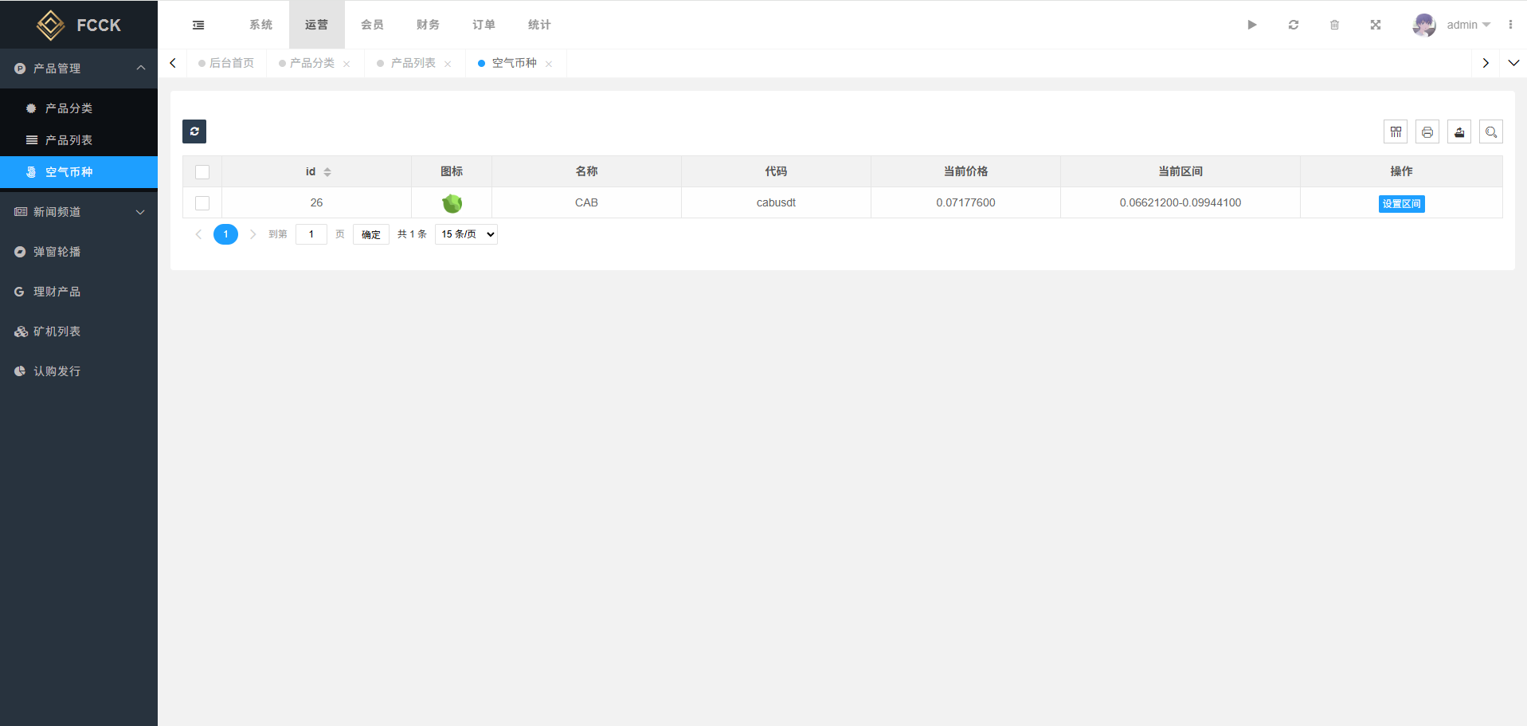Click the refresh icon in top header
The image size is (1527, 726).
tap(1293, 26)
